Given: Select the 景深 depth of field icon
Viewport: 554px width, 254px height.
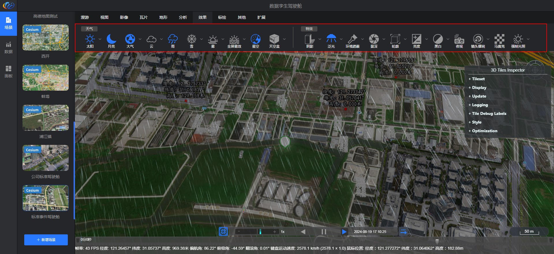Looking at the screenshot, I should click(374, 39).
